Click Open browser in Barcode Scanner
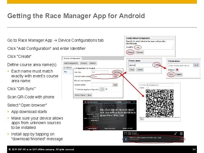Screen dimensions: 204x153 pyautogui.click(x=92, y=128)
